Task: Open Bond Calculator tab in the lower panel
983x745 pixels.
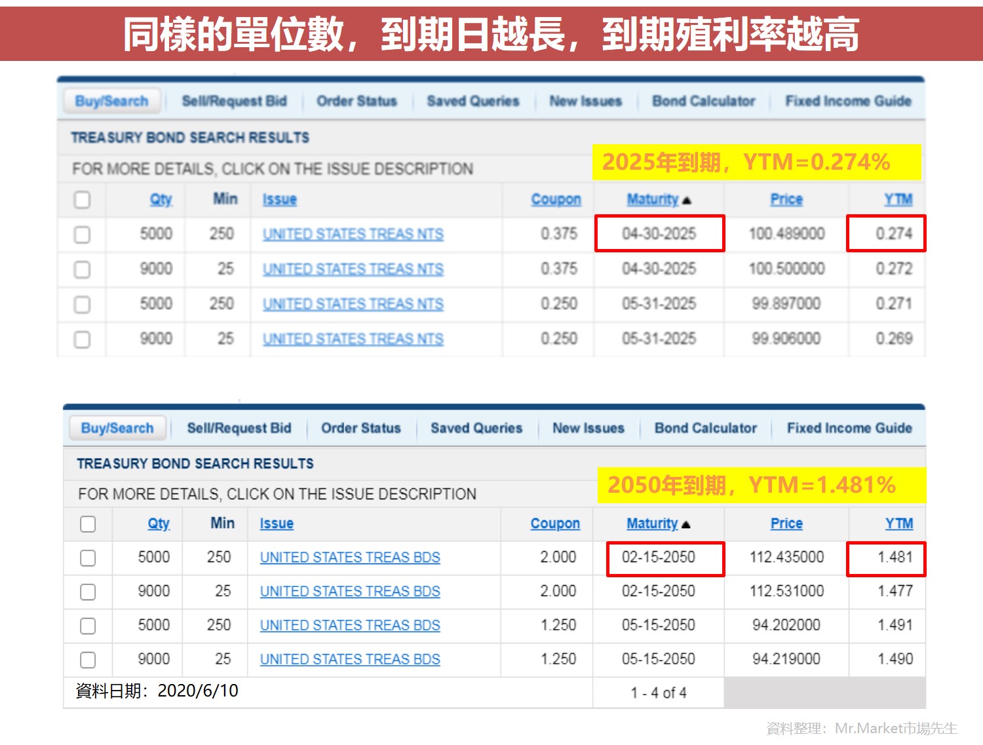Action: pos(706,428)
